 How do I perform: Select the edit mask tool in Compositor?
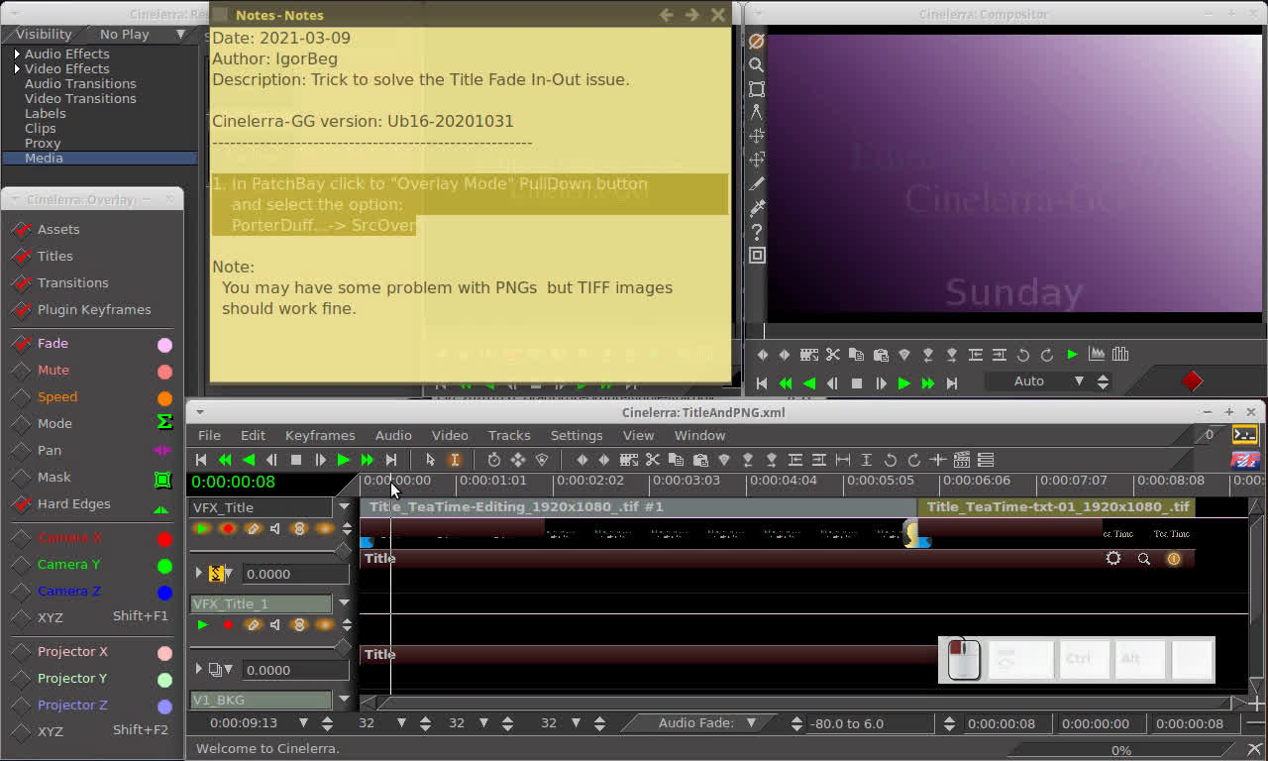[757, 88]
